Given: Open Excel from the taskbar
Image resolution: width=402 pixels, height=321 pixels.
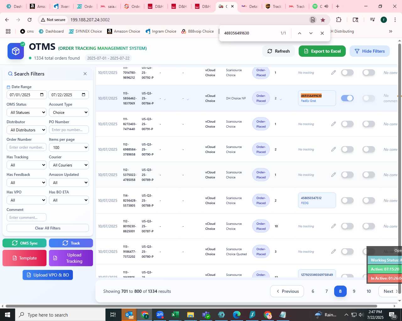Looking at the screenshot, I should pos(175,315).
